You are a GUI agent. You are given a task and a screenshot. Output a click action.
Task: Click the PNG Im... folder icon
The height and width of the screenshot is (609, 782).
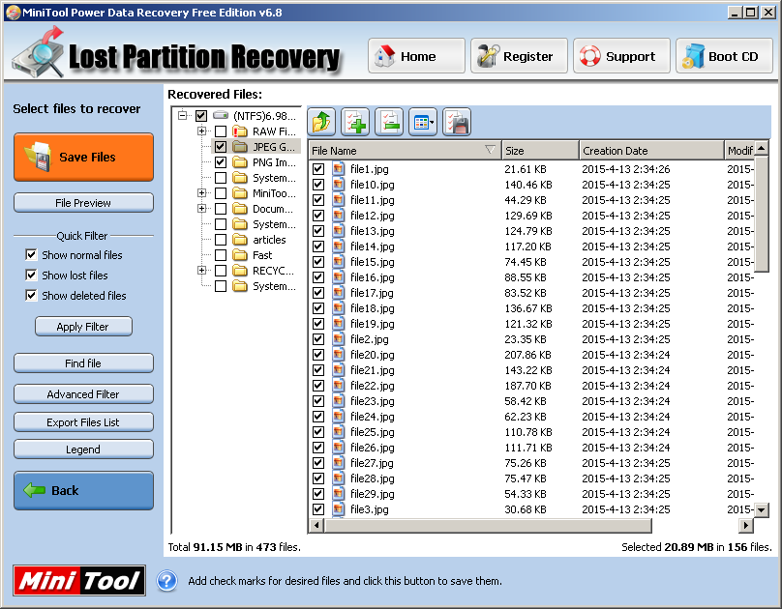coord(240,162)
